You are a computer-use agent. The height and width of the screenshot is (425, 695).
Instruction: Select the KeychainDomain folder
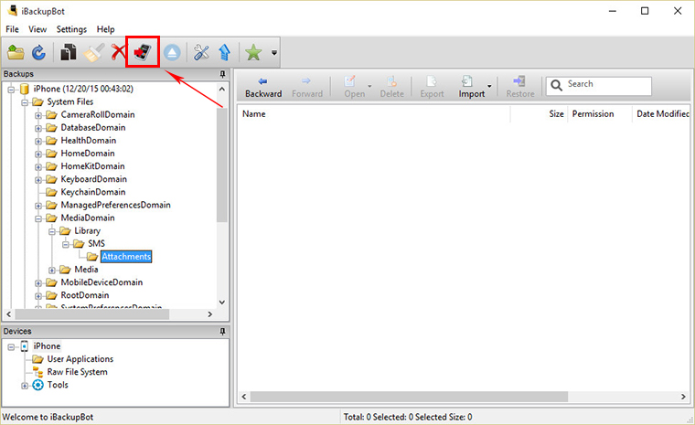click(92, 192)
